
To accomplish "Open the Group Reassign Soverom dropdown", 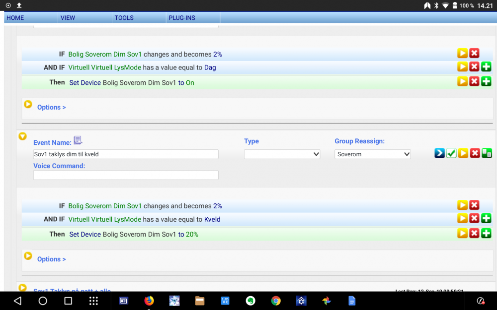I will [x=372, y=154].
